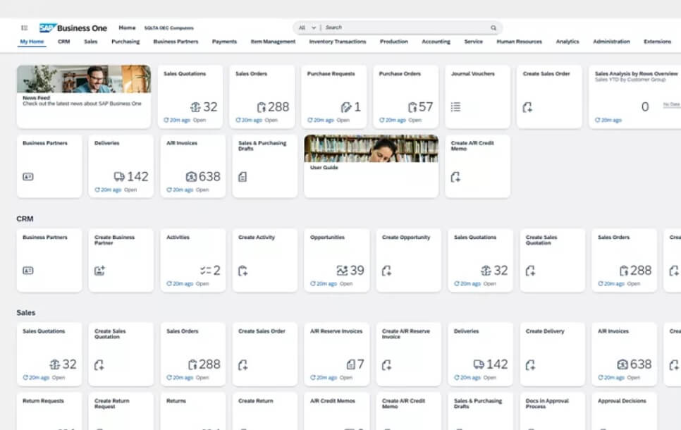Go to the Analytics tab
The image size is (681, 430).
pyautogui.click(x=567, y=42)
